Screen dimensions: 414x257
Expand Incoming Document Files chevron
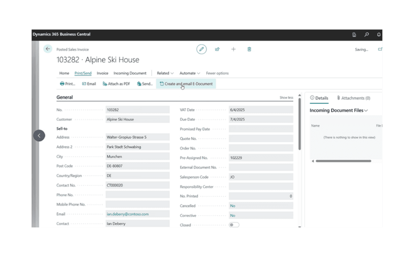pos(366,110)
